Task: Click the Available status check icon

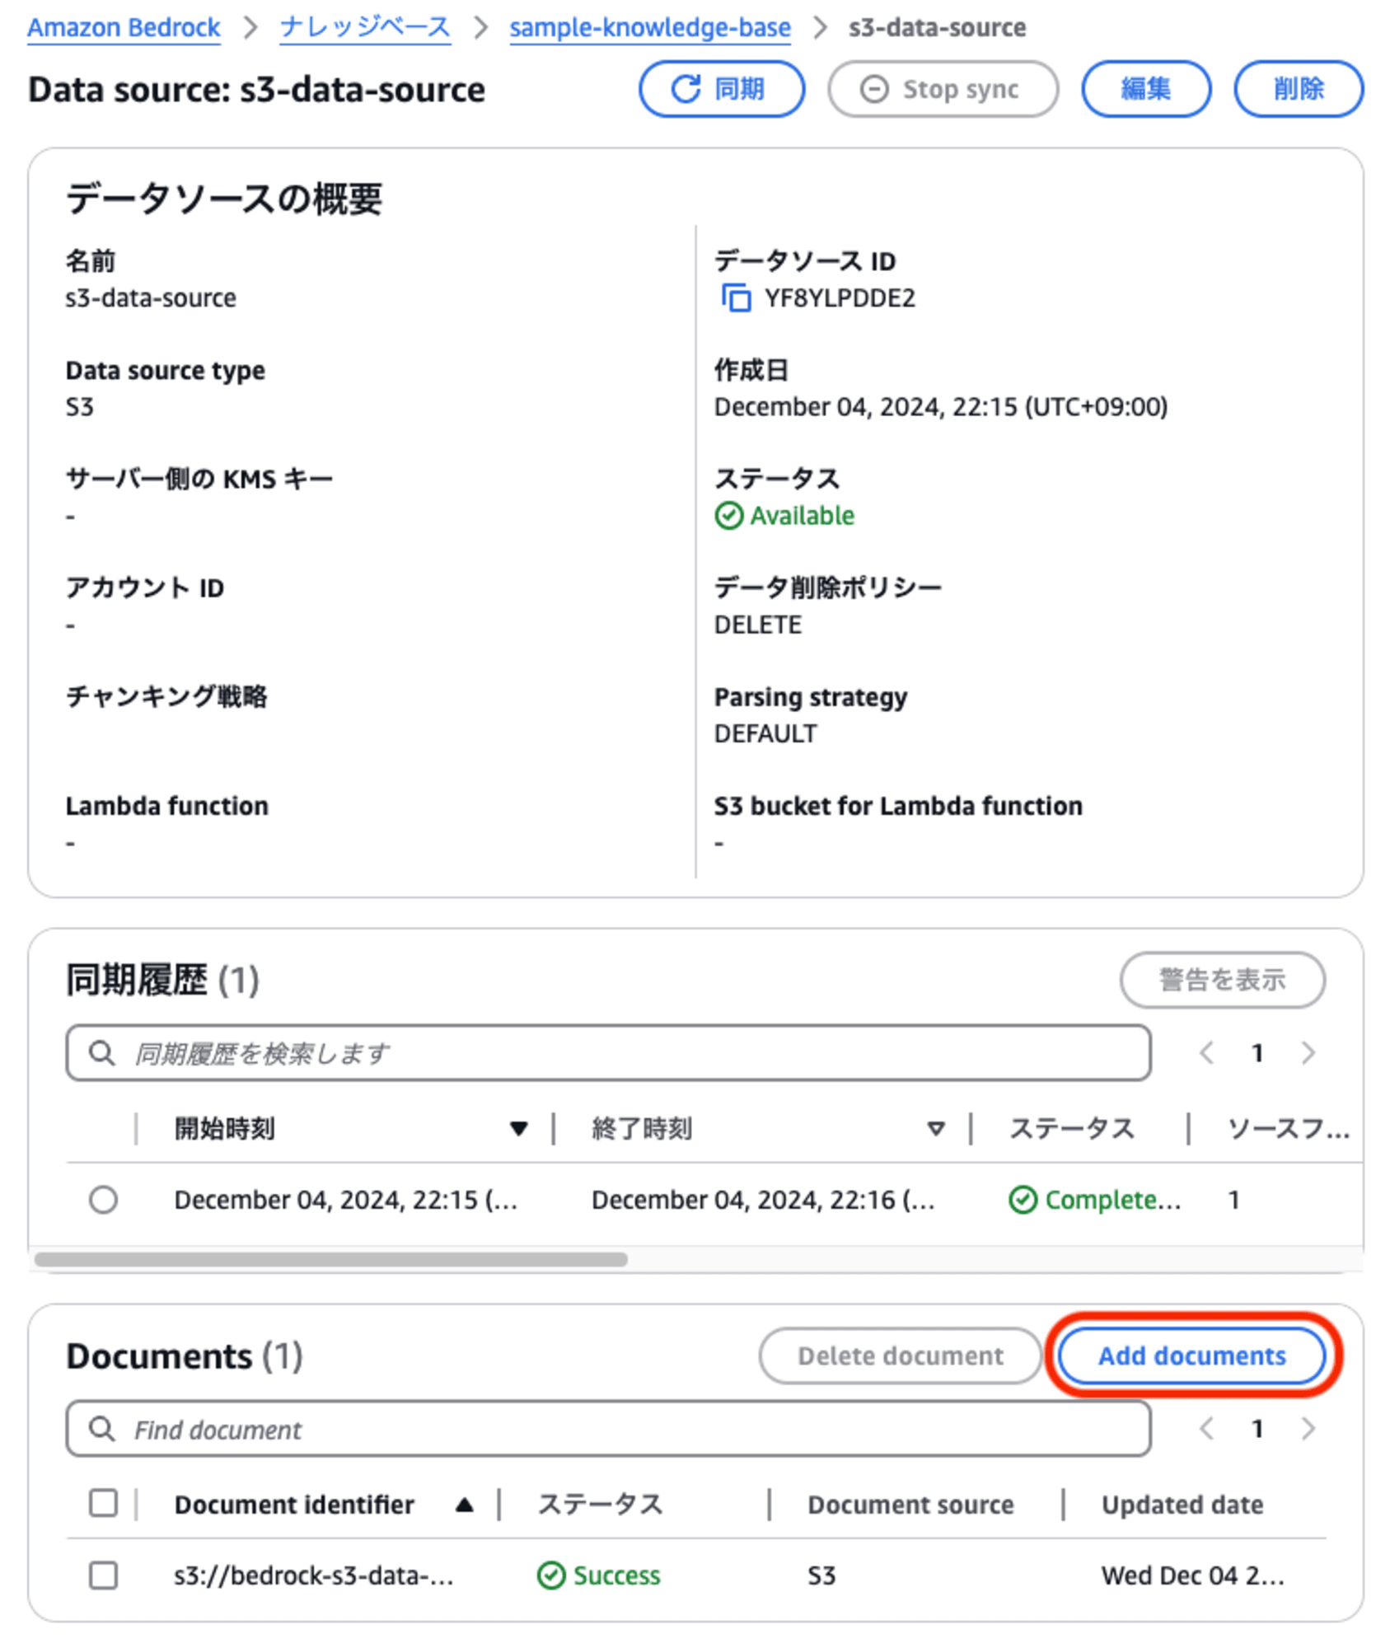Action: [728, 515]
